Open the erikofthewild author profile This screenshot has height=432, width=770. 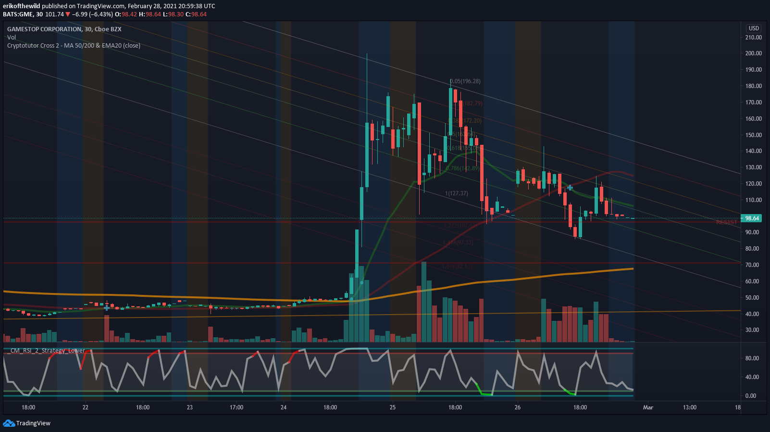(x=22, y=6)
